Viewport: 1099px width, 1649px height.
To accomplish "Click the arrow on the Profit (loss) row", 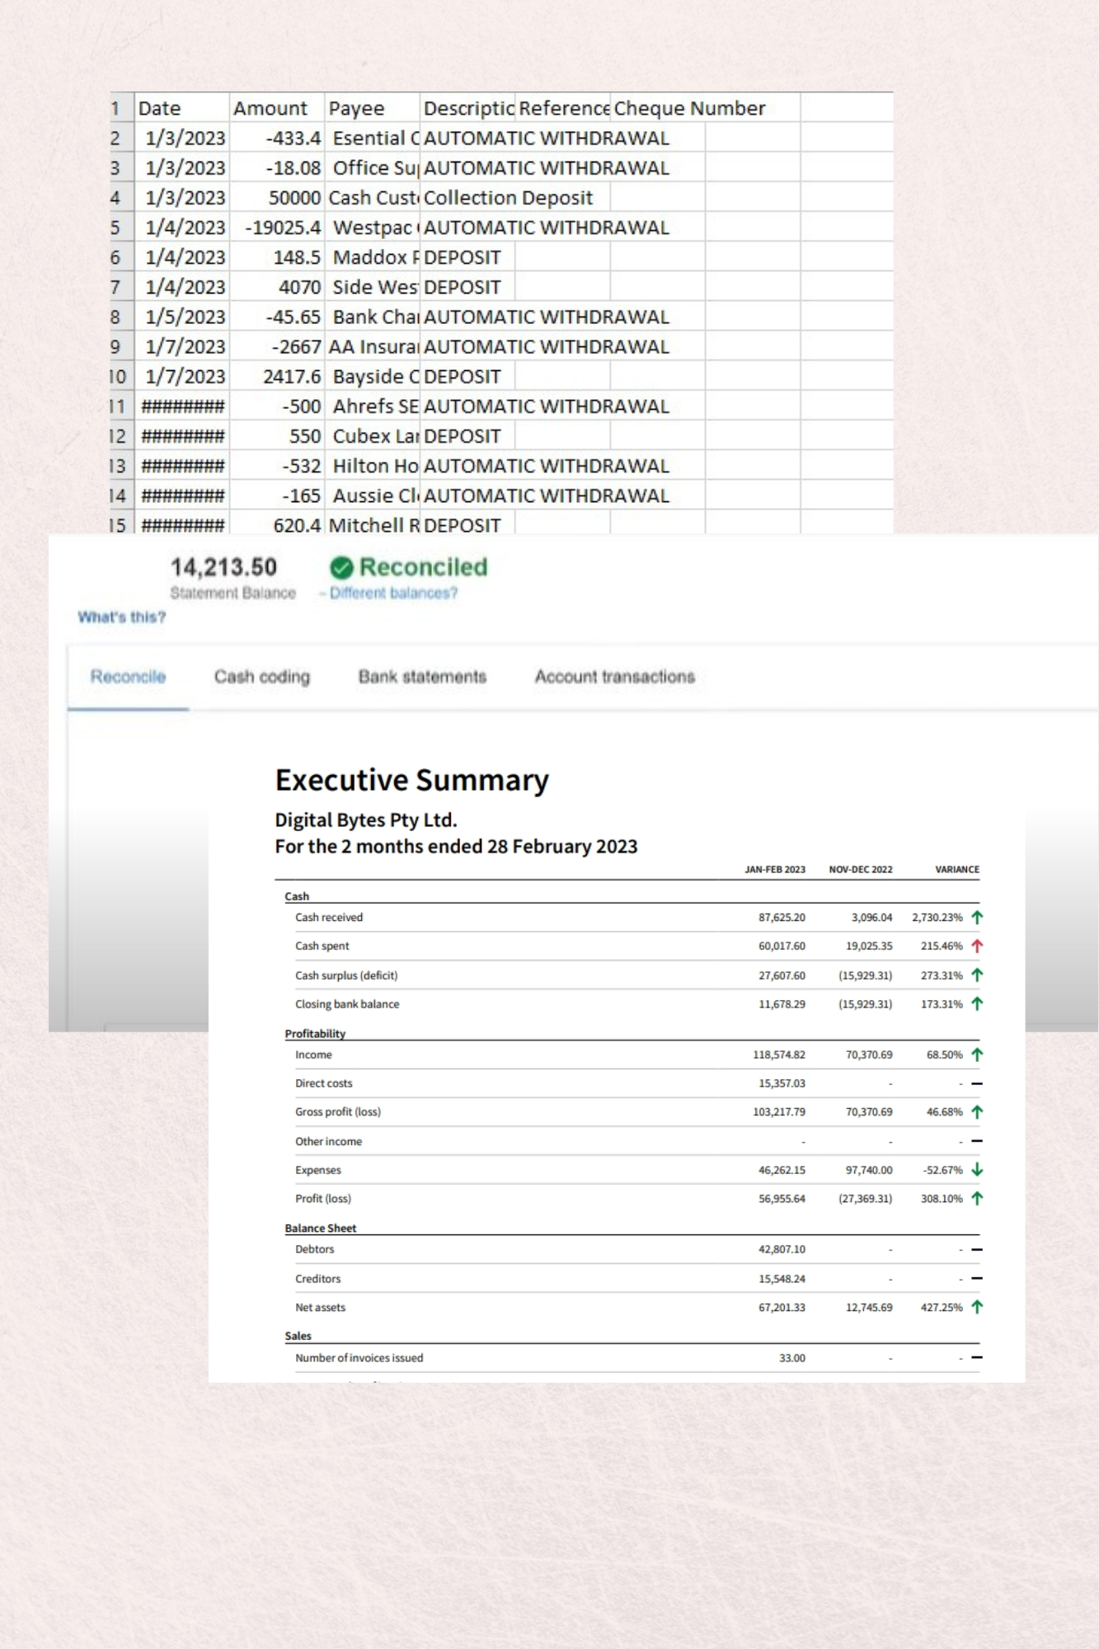I will [x=977, y=1198].
